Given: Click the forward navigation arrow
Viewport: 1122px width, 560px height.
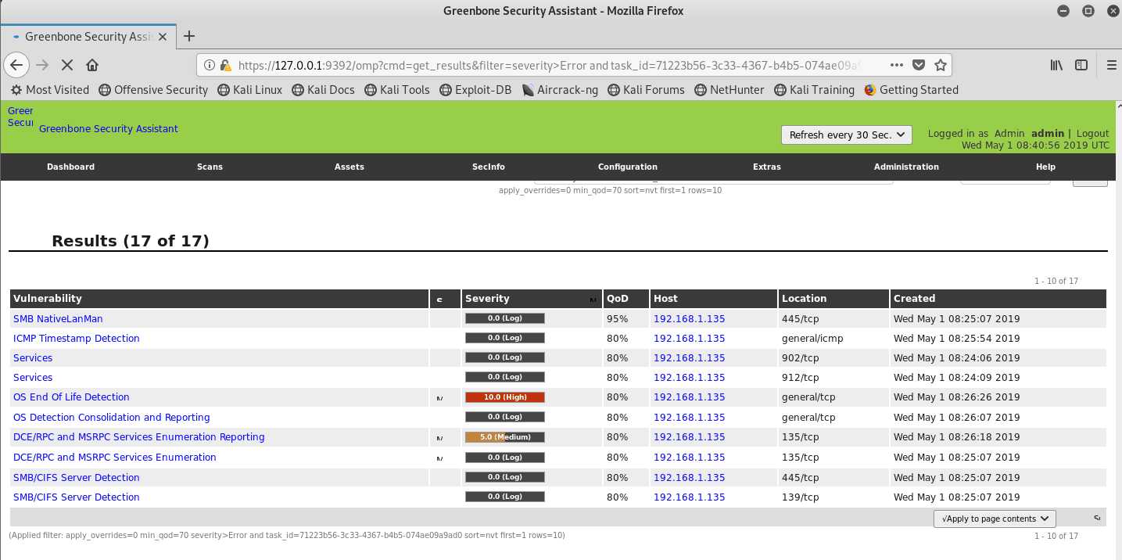Looking at the screenshot, I should [42, 65].
